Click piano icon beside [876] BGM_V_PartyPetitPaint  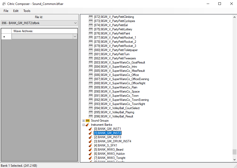coord(91,33)
